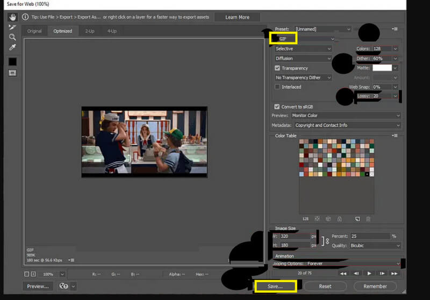Expand the Colors count dropdown
The width and height of the screenshot is (430, 300).
(x=395, y=48)
